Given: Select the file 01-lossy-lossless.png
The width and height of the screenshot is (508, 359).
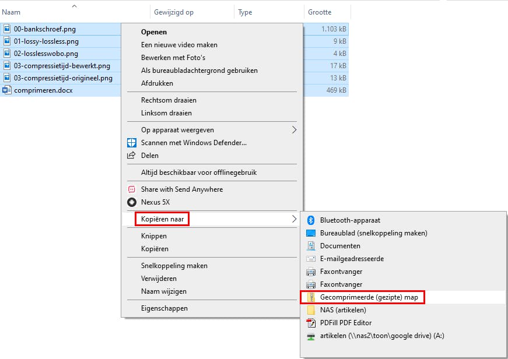Looking at the screenshot, I should [x=46, y=41].
